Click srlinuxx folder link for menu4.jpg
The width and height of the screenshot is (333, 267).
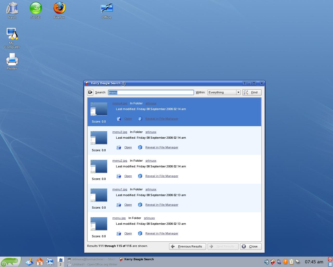(151, 103)
